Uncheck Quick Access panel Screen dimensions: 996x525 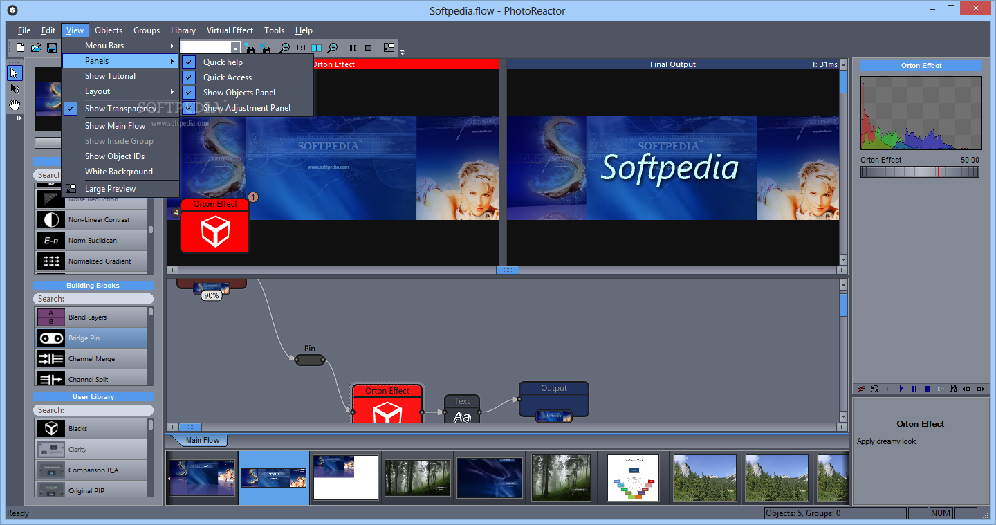(x=246, y=77)
